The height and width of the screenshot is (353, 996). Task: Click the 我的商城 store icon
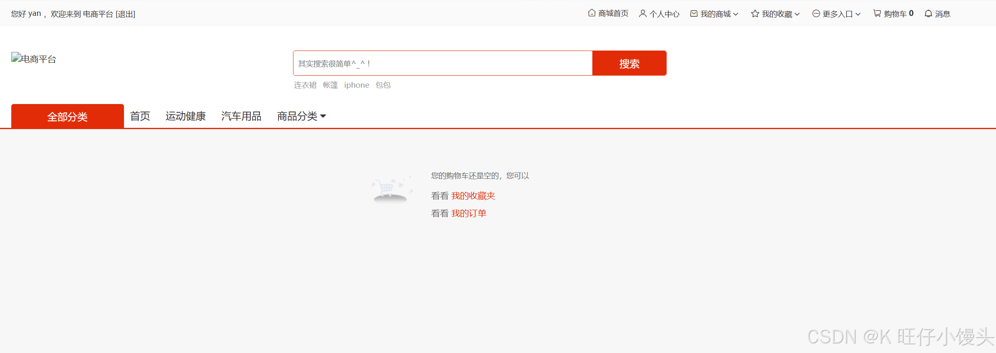pyautogui.click(x=694, y=14)
